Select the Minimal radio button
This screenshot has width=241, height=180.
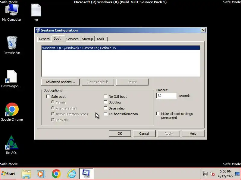click(x=52, y=102)
